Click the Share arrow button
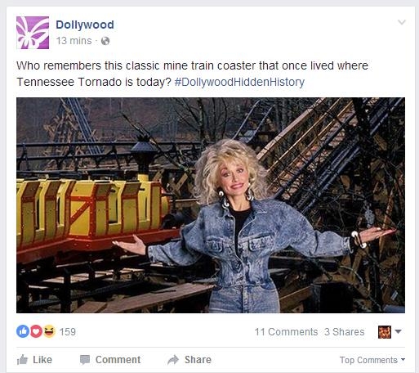This screenshot has height=373, width=419. click(x=189, y=360)
